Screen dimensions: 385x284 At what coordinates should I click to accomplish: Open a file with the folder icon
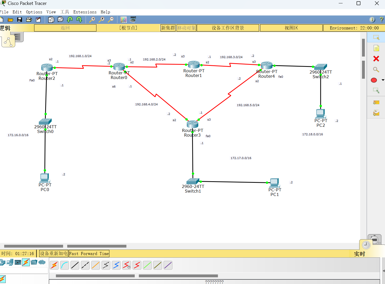tap(10, 20)
